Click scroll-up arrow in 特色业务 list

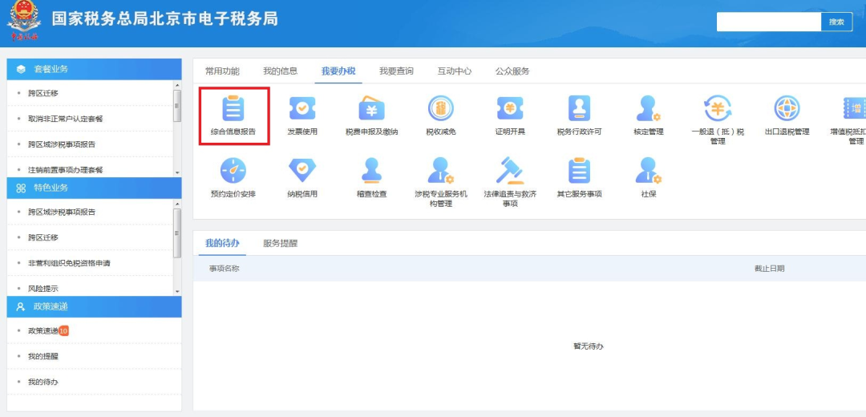pyautogui.click(x=177, y=204)
